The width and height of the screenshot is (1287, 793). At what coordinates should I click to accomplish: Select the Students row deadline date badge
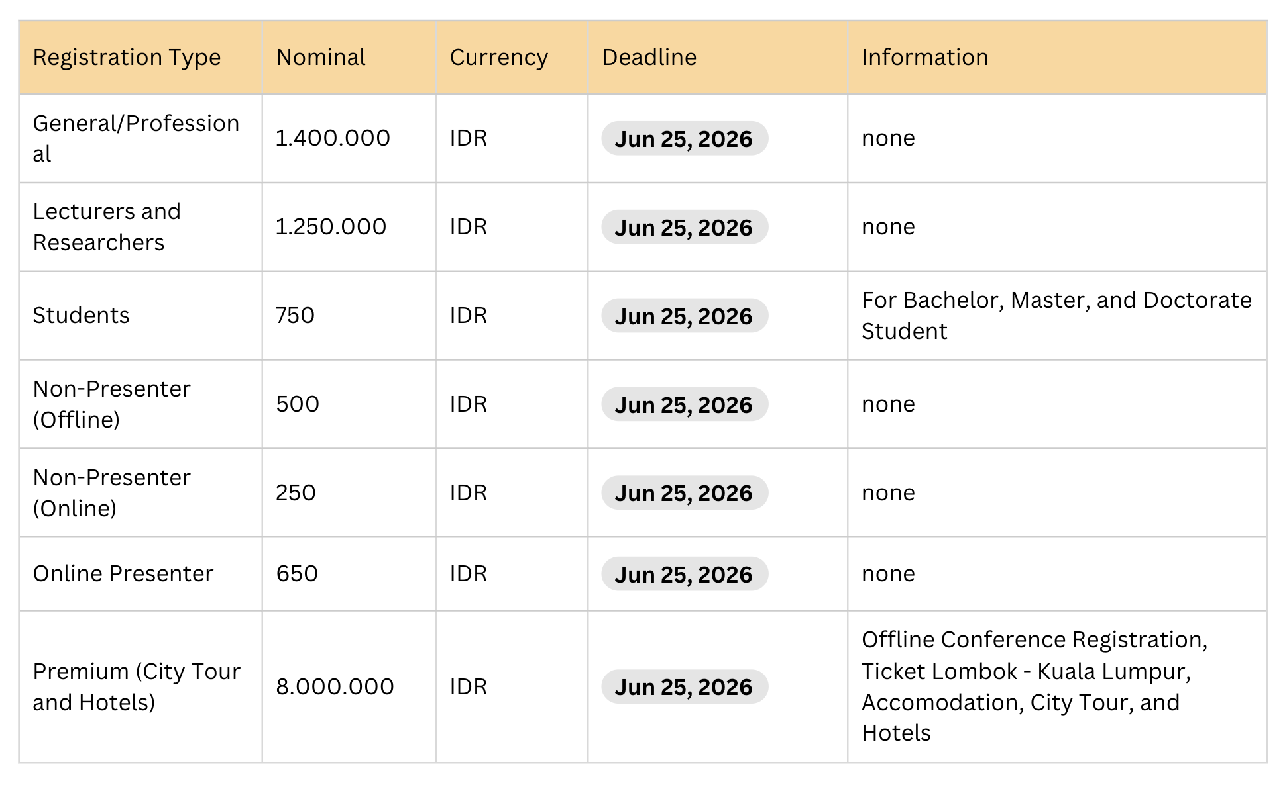pyautogui.click(x=684, y=316)
